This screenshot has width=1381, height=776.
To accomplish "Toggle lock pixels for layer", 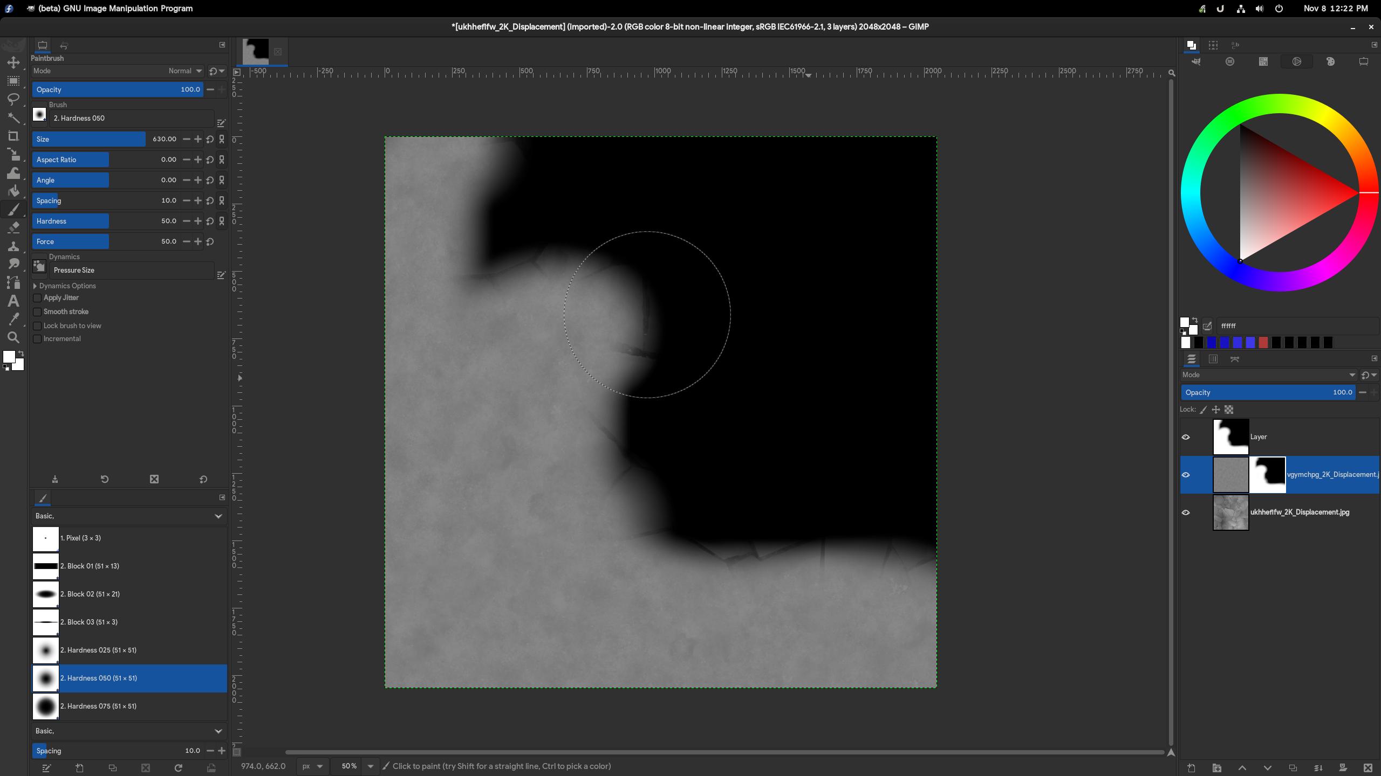I will 1203,410.
